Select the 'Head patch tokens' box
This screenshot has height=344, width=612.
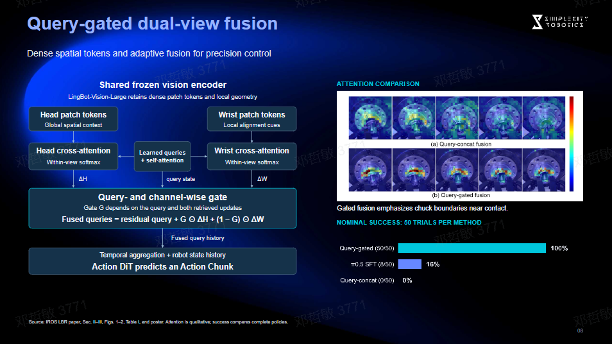click(73, 119)
